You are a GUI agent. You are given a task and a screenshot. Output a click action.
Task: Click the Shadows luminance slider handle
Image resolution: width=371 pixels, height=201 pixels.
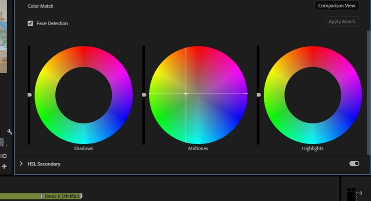click(29, 95)
